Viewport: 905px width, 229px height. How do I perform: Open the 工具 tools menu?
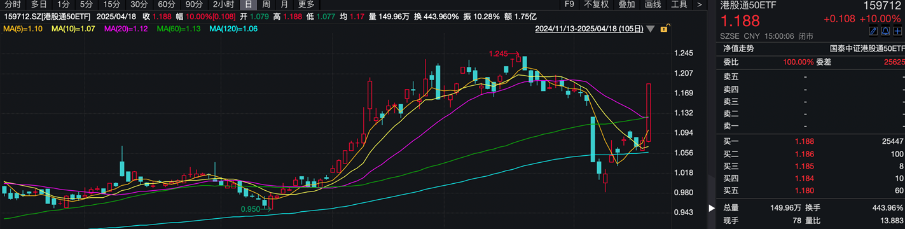(x=679, y=4)
